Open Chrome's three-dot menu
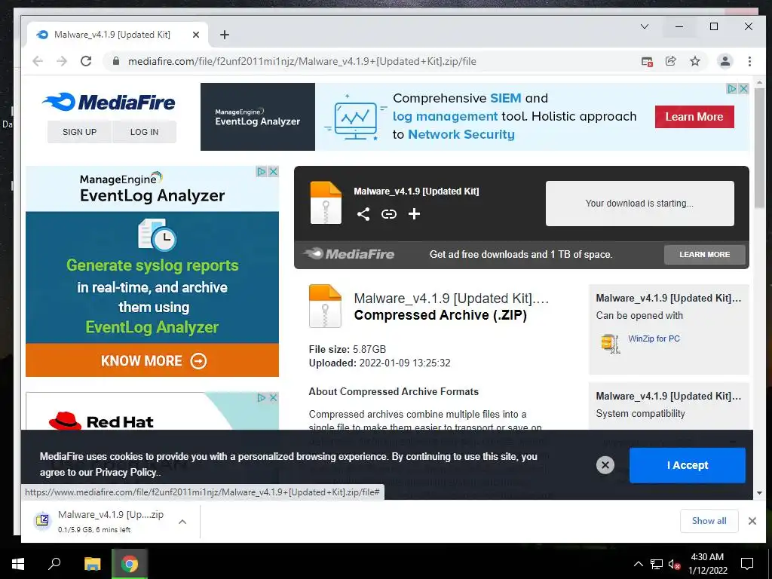Image resolution: width=772 pixels, height=579 pixels. pos(749,61)
